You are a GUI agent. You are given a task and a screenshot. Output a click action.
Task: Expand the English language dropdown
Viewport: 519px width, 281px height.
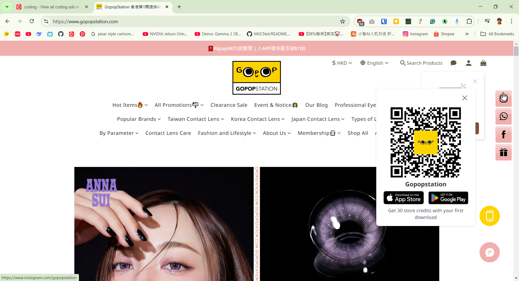(374, 63)
